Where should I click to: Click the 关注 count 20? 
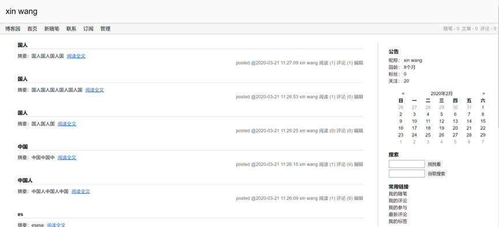point(406,81)
